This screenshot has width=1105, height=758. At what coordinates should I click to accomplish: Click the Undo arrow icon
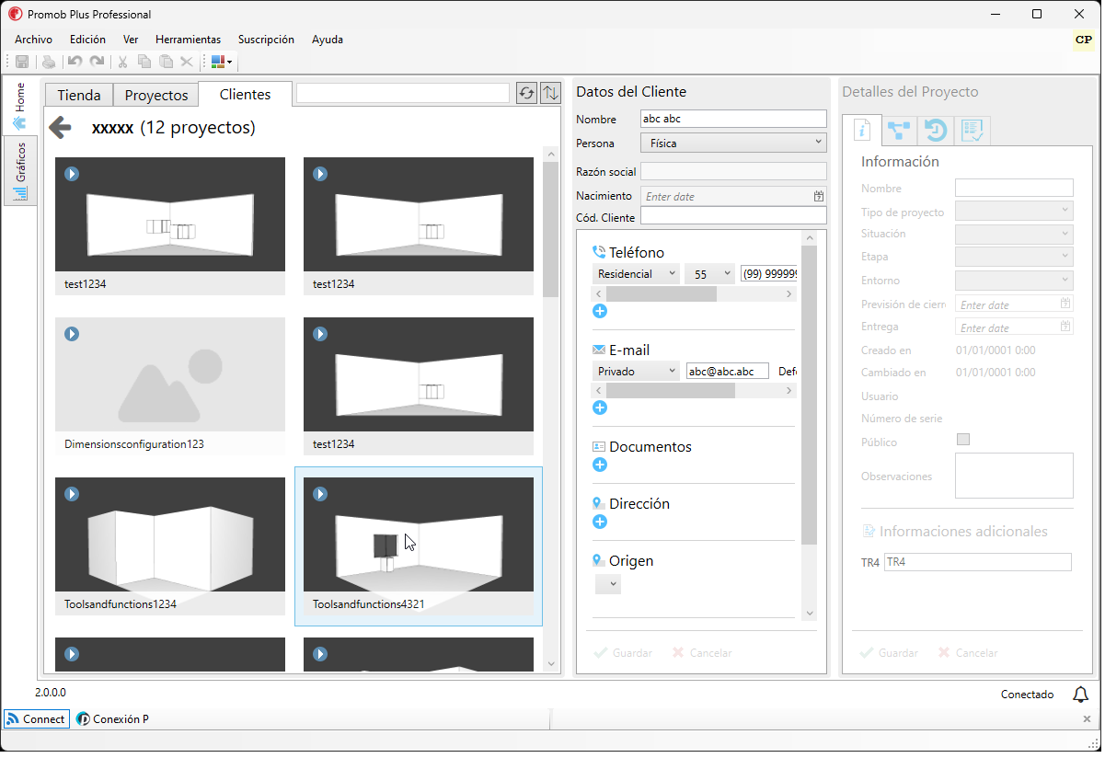pos(75,62)
